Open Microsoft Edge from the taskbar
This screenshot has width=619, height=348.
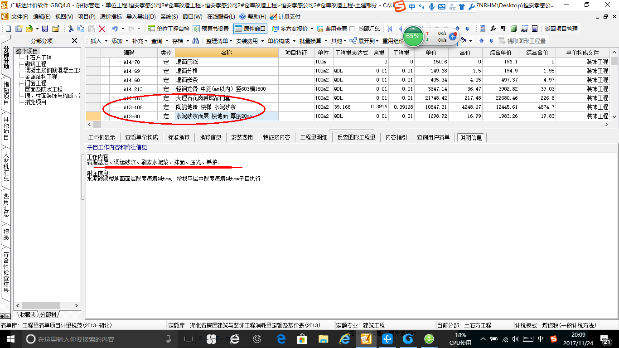pos(281,339)
